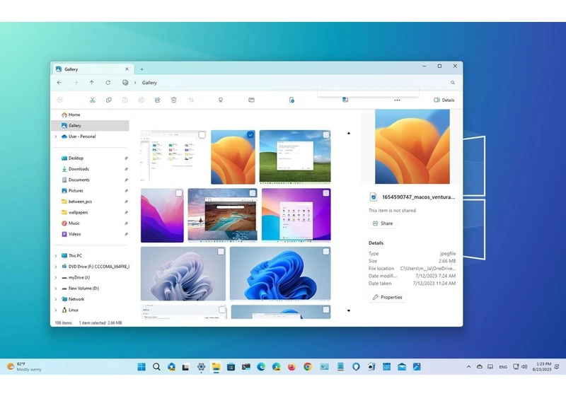Click the collection/picture icon in toolbar
The height and width of the screenshot is (396, 566).
(x=345, y=100)
